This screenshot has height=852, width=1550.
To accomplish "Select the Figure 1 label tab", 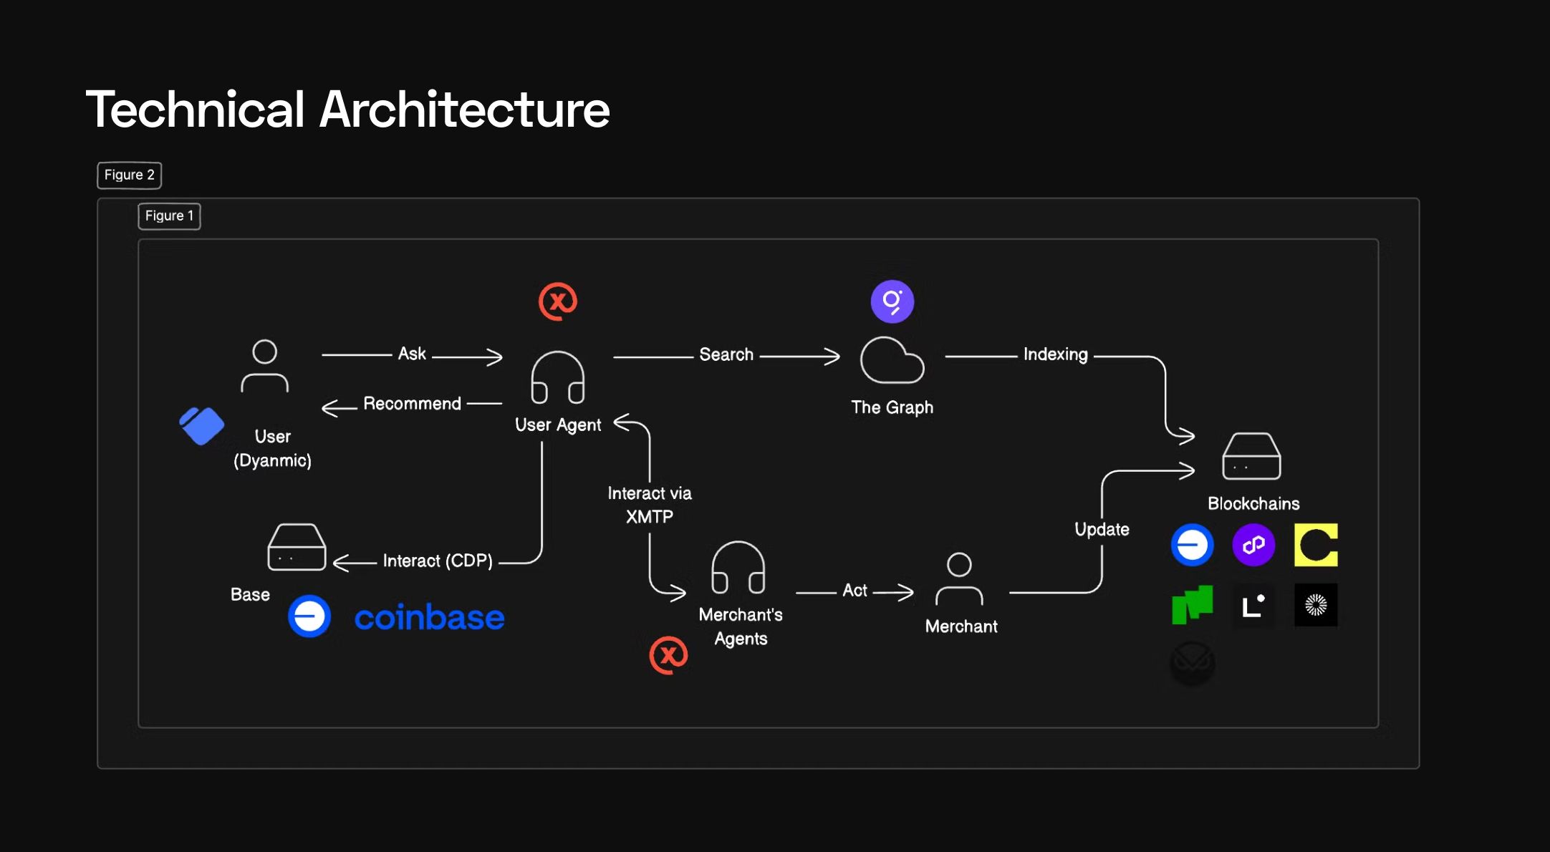I will 171,213.
